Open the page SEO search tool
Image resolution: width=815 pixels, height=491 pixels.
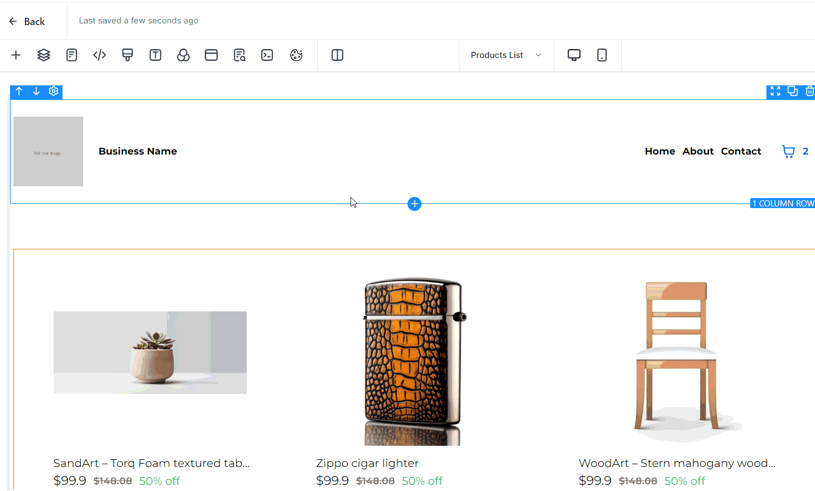[x=239, y=55]
